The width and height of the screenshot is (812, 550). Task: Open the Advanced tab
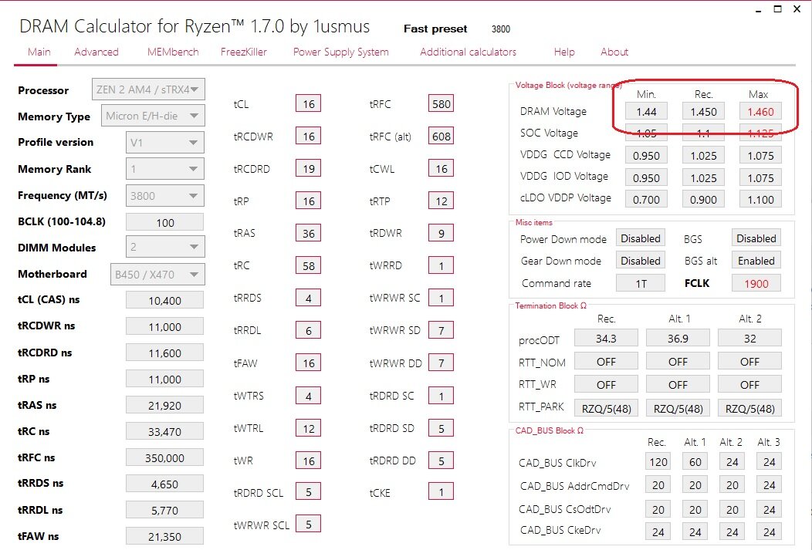point(96,52)
